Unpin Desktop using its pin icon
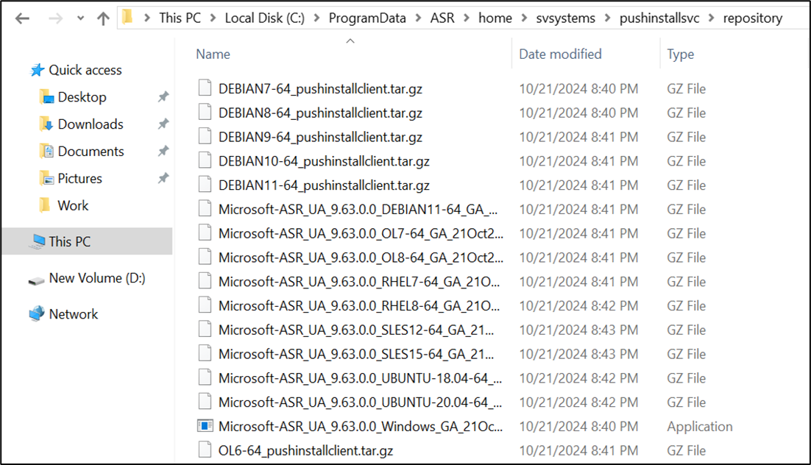 click(163, 96)
